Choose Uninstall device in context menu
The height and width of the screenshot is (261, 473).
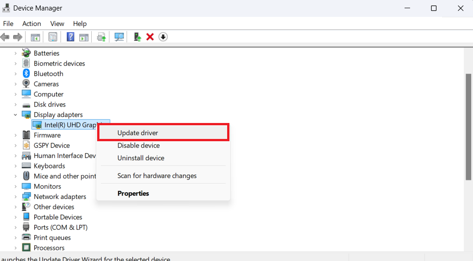click(x=163, y=158)
